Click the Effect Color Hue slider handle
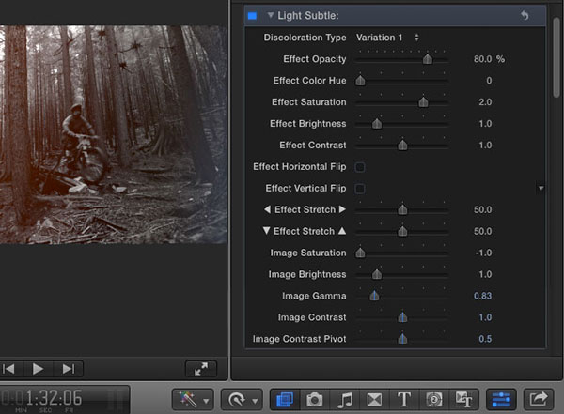The height and width of the screenshot is (414, 564). [x=360, y=81]
